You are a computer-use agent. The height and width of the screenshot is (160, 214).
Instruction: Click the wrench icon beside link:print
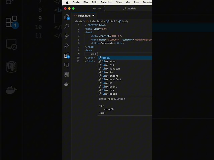point(100,87)
